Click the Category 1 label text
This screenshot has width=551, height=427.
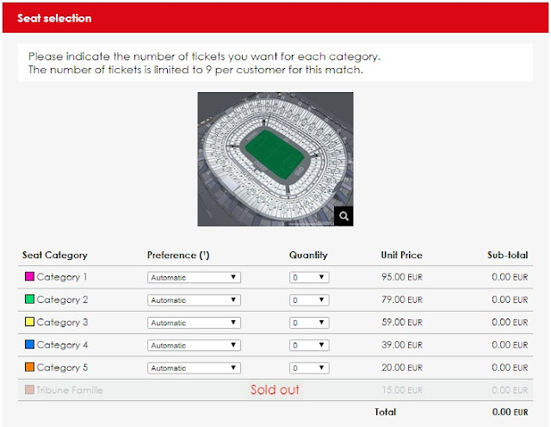tap(62, 277)
